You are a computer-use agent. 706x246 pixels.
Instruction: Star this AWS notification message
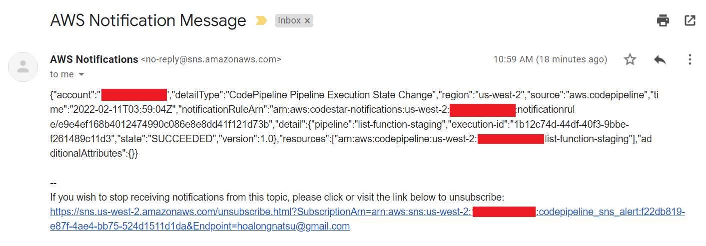tap(630, 60)
